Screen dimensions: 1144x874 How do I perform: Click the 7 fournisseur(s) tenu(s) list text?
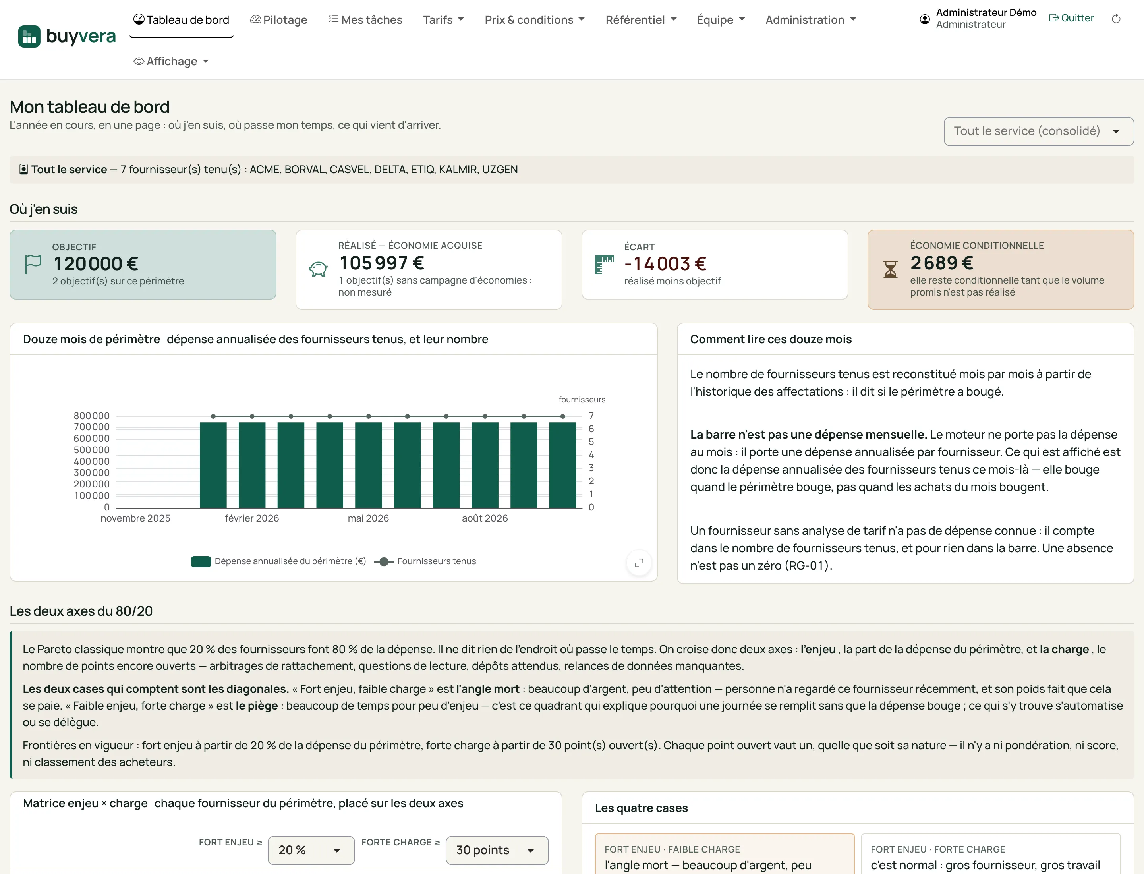pyautogui.click(x=319, y=169)
